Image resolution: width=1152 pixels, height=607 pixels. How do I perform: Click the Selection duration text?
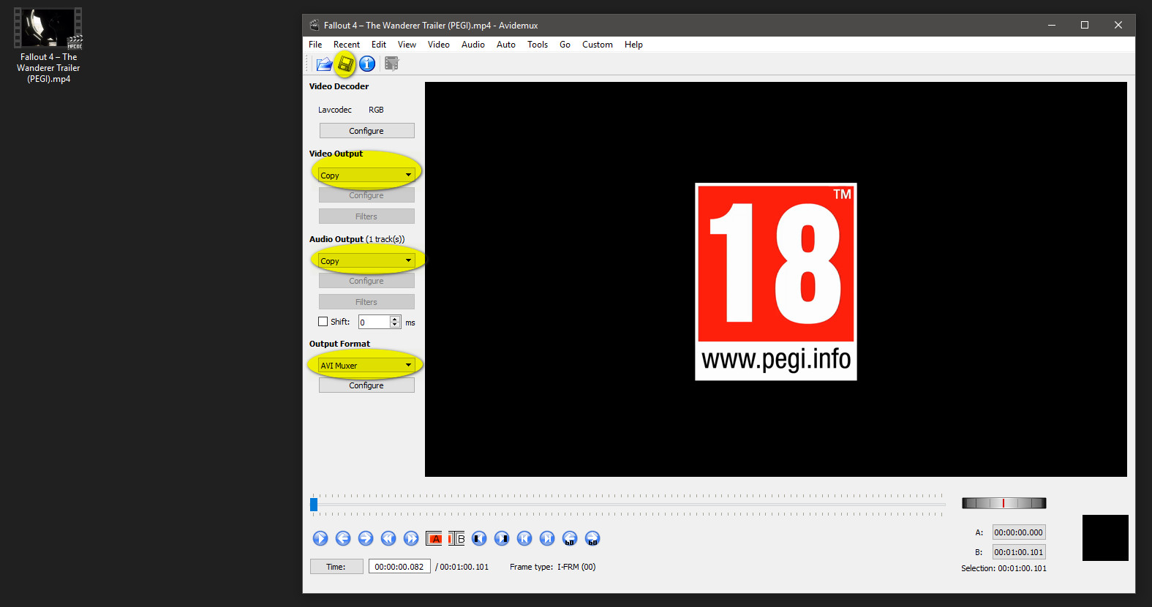click(1004, 568)
